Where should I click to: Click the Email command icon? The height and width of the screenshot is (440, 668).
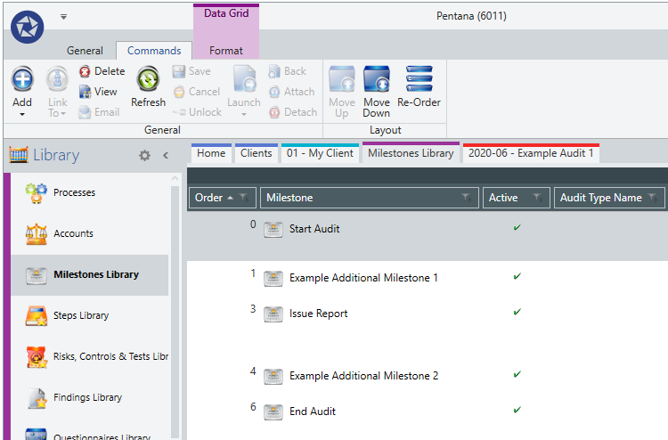pos(85,112)
